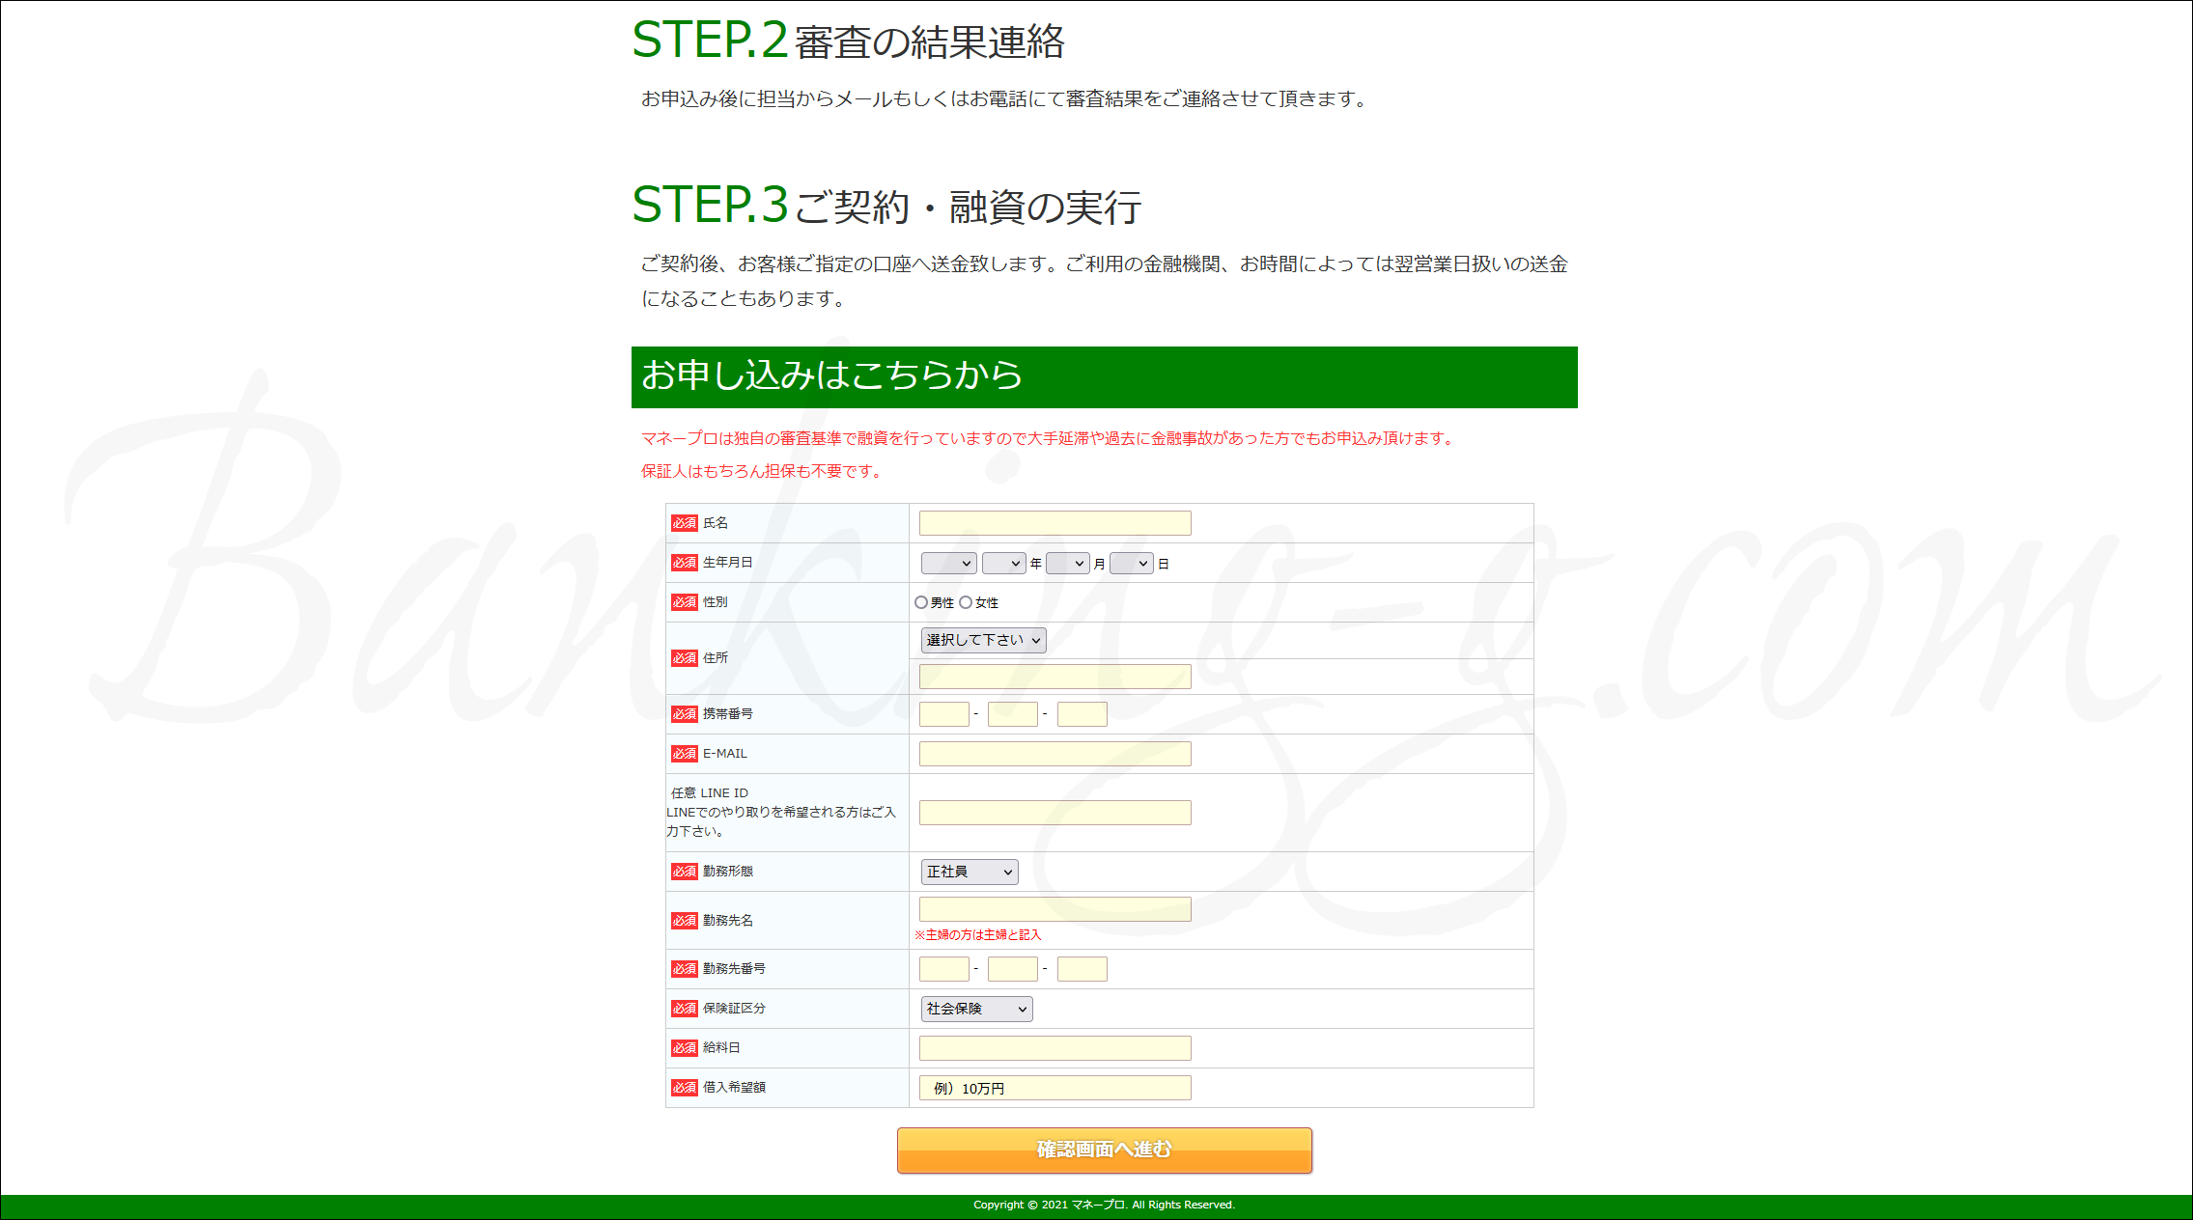Click the 氏名 name input field

1054,523
